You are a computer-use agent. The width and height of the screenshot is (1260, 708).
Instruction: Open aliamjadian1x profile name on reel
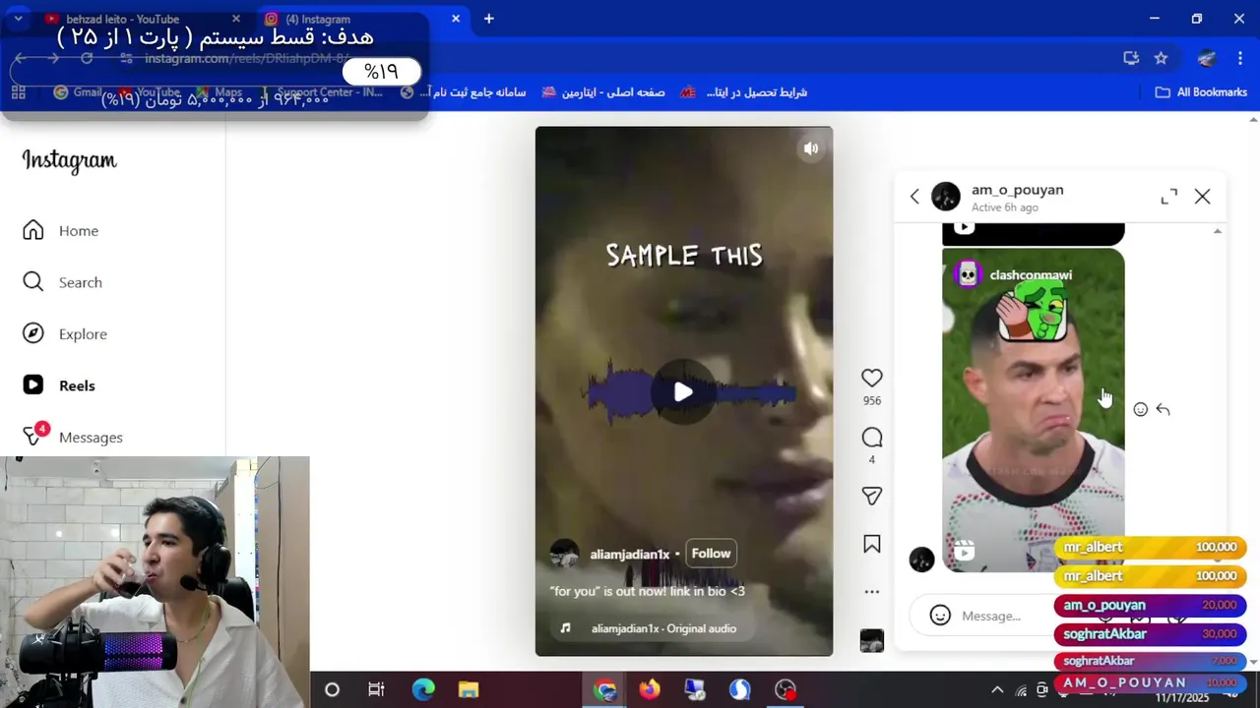pyautogui.click(x=630, y=555)
